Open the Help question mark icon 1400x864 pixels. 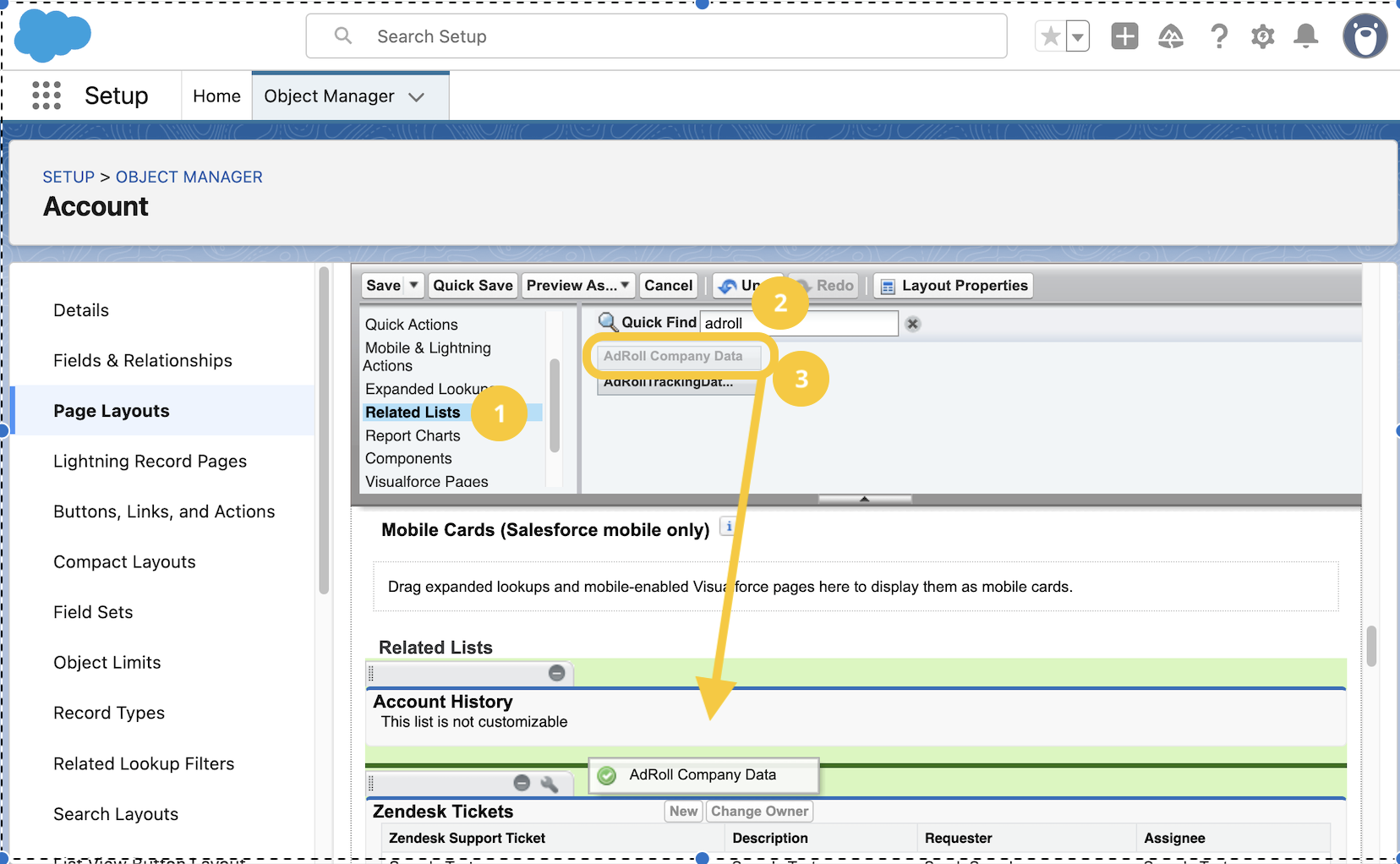tap(1218, 36)
